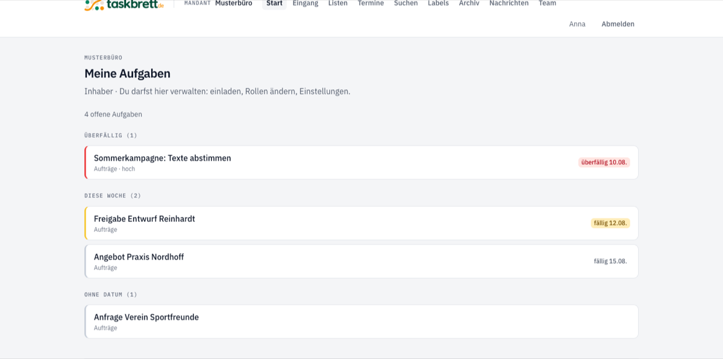
Task: Open task Angebot Praxis Nordhoff
Action: (x=361, y=261)
